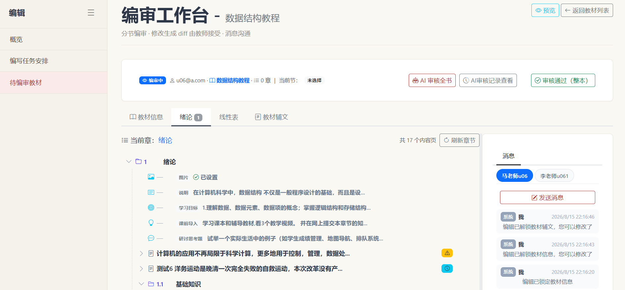Viewport: 625px width, 290px height.
Task: Click the user icon beside u06@a.com
Action: (x=172, y=80)
